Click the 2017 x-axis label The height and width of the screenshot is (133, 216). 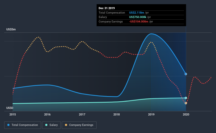click(82, 114)
